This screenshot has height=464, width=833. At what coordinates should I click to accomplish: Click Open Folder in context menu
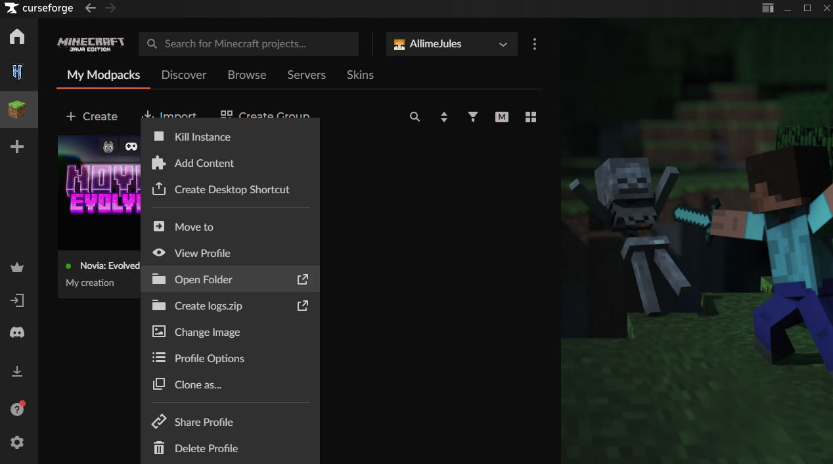(230, 279)
